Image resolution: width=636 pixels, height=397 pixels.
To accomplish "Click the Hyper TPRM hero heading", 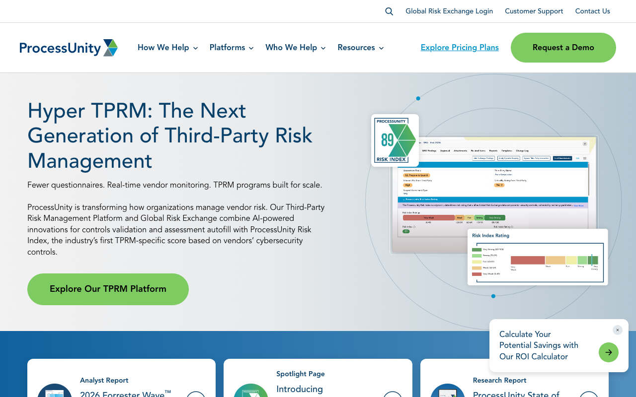I will click(170, 136).
